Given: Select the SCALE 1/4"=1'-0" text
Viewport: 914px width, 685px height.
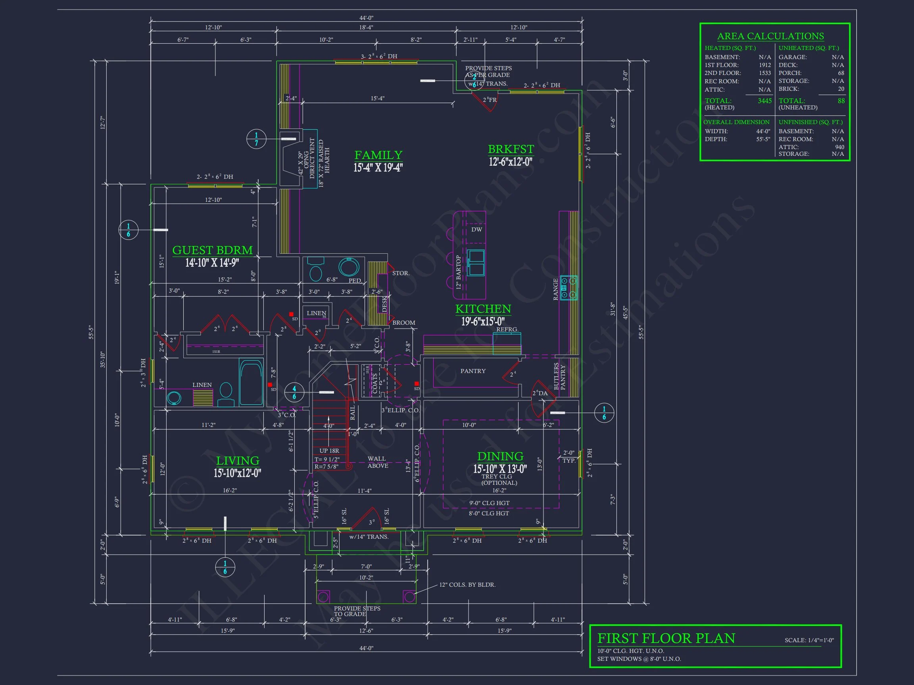Looking at the screenshot, I should (x=808, y=641).
